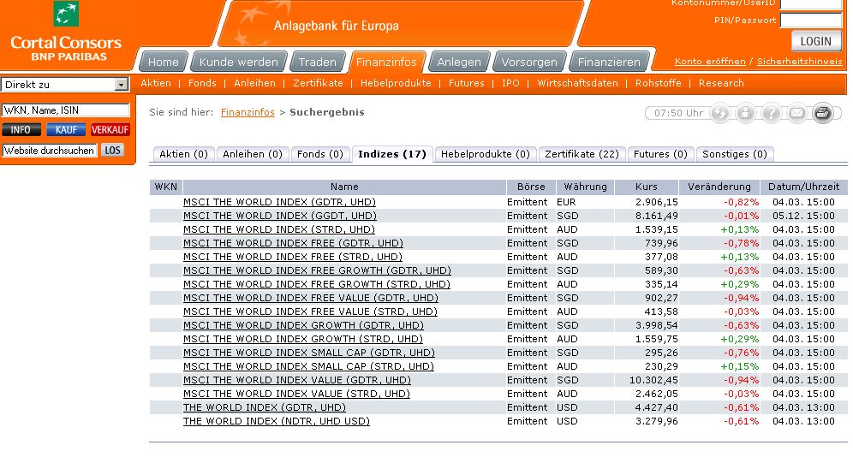
Task: Open Wirtschaftsdaten in the orange submenu
Action: (578, 83)
